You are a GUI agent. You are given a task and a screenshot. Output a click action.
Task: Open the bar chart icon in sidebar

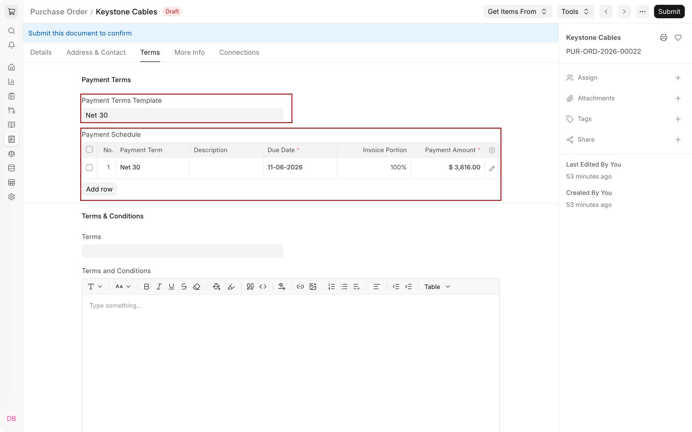tap(12, 82)
